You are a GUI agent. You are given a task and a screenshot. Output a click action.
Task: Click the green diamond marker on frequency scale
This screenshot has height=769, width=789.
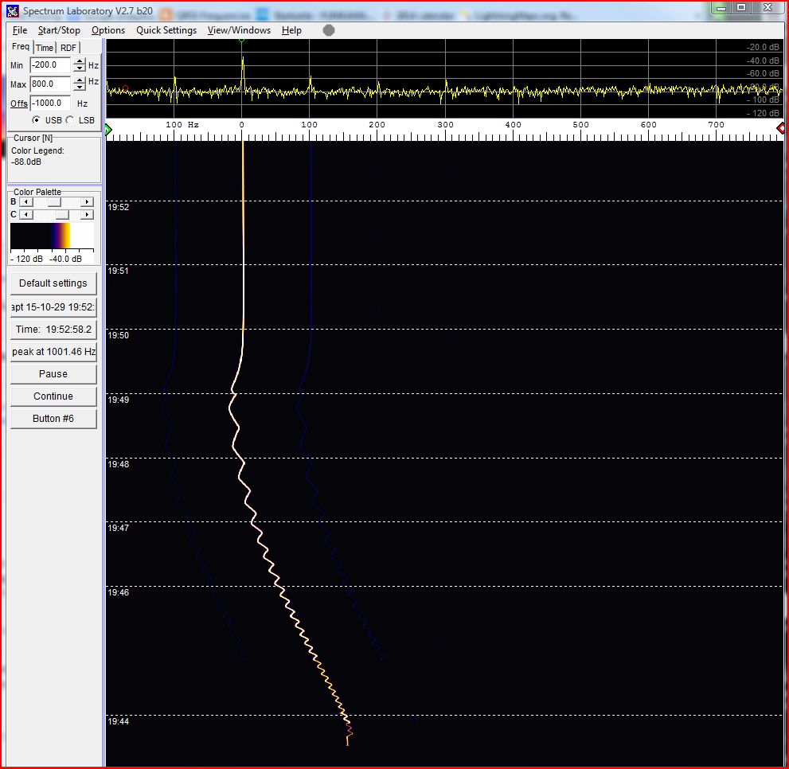(108, 128)
